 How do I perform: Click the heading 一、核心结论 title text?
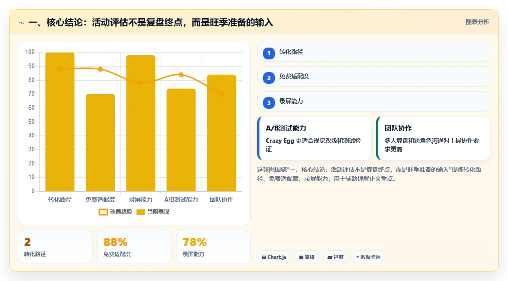click(x=151, y=23)
